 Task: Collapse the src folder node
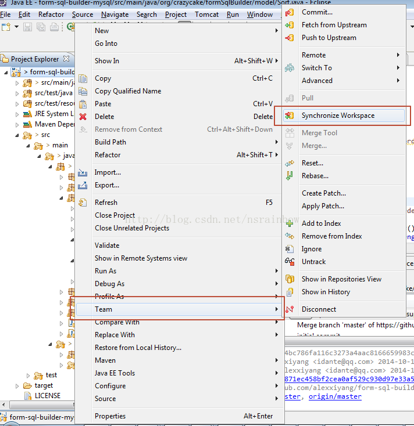coord(17,135)
